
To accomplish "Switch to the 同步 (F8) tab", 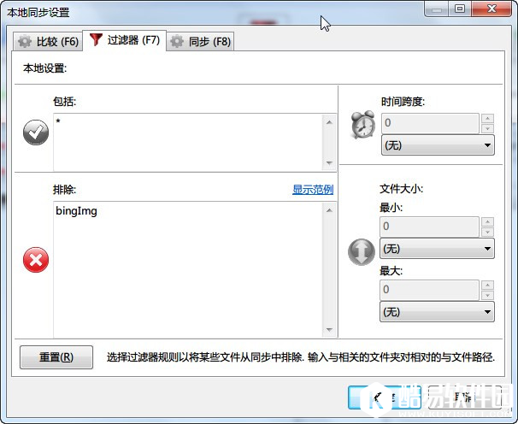I will [x=200, y=41].
